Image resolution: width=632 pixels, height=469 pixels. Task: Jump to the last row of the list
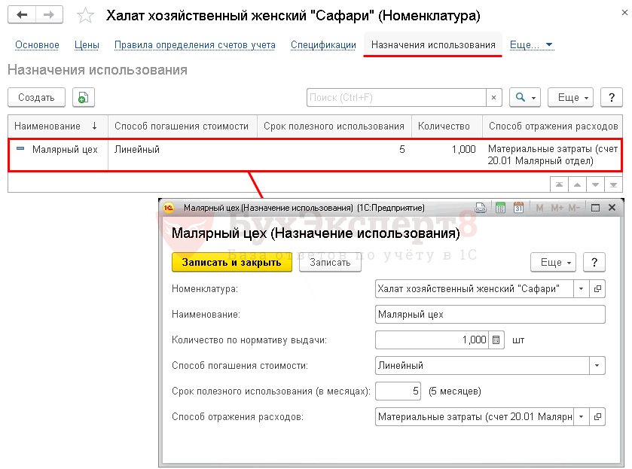pyautogui.click(x=615, y=184)
